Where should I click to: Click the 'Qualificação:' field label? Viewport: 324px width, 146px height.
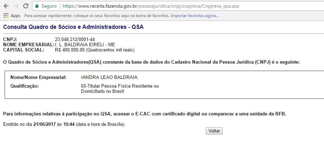tap(24, 86)
